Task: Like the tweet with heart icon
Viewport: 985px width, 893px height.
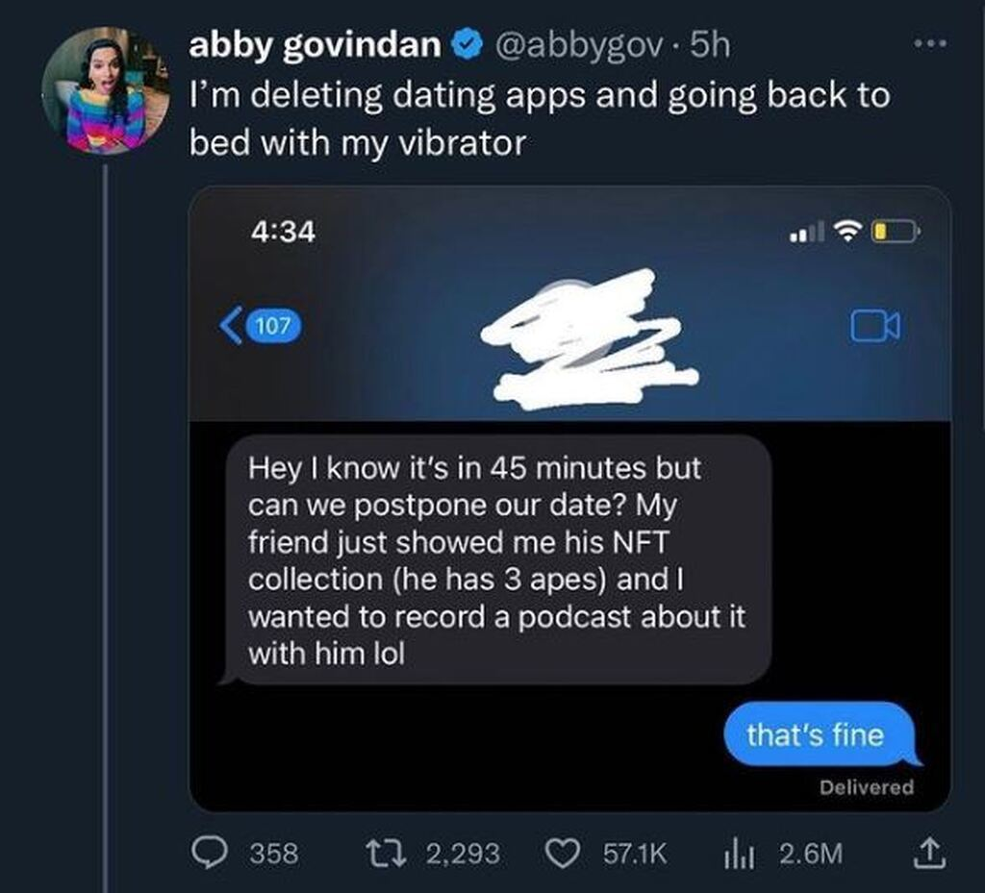Action: coord(562,854)
